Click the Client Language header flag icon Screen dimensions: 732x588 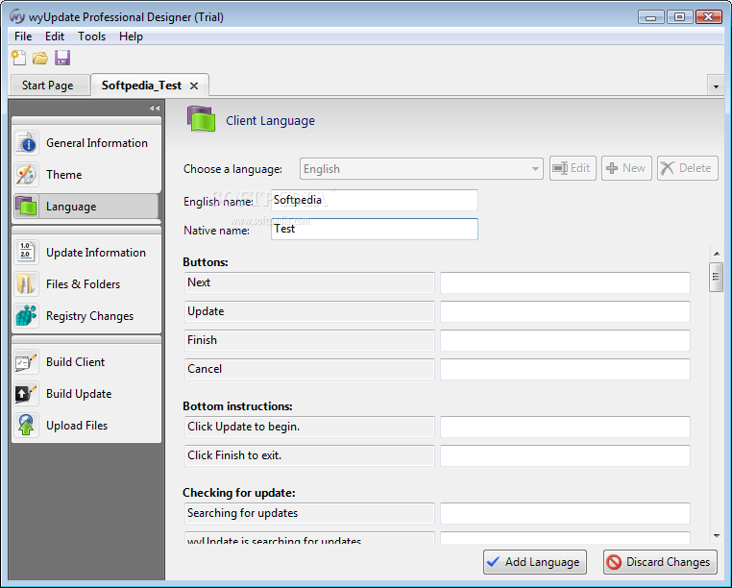(x=201, y=119)
